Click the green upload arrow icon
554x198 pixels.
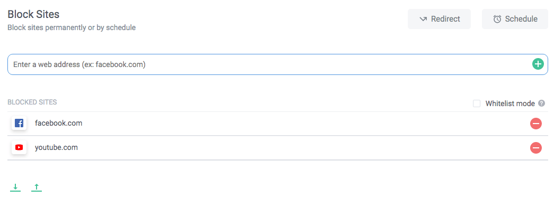37,187
